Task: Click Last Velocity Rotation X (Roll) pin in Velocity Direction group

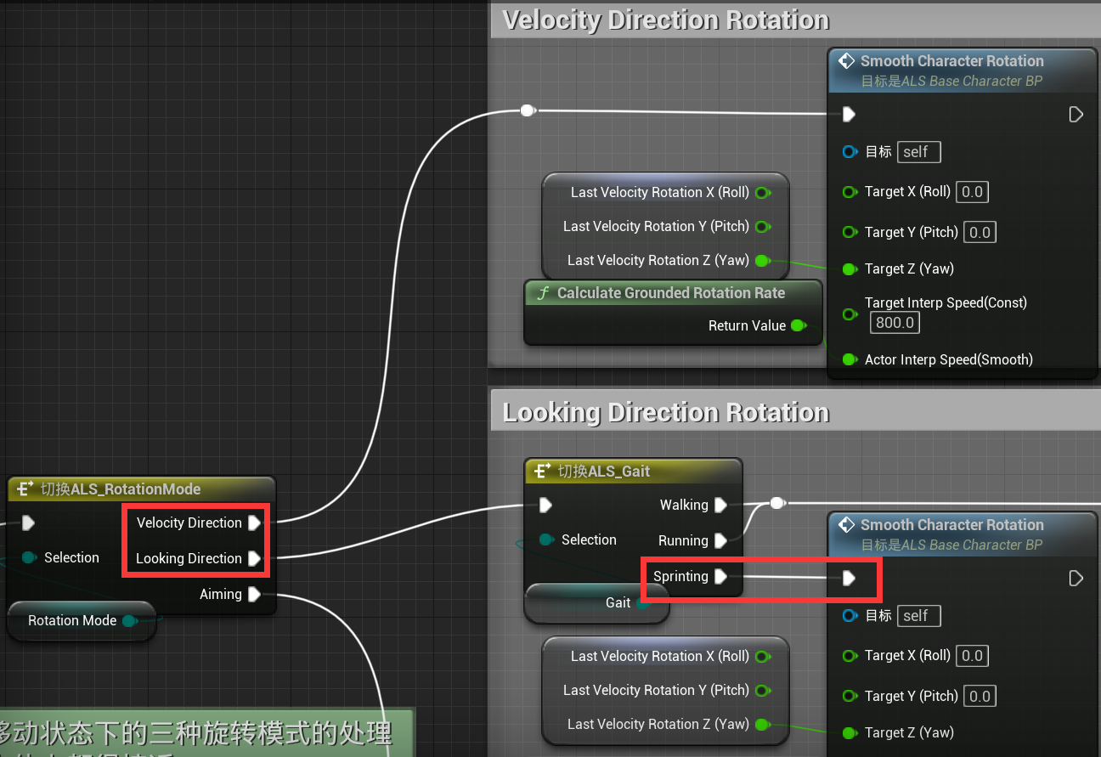Action: [763, 192]
